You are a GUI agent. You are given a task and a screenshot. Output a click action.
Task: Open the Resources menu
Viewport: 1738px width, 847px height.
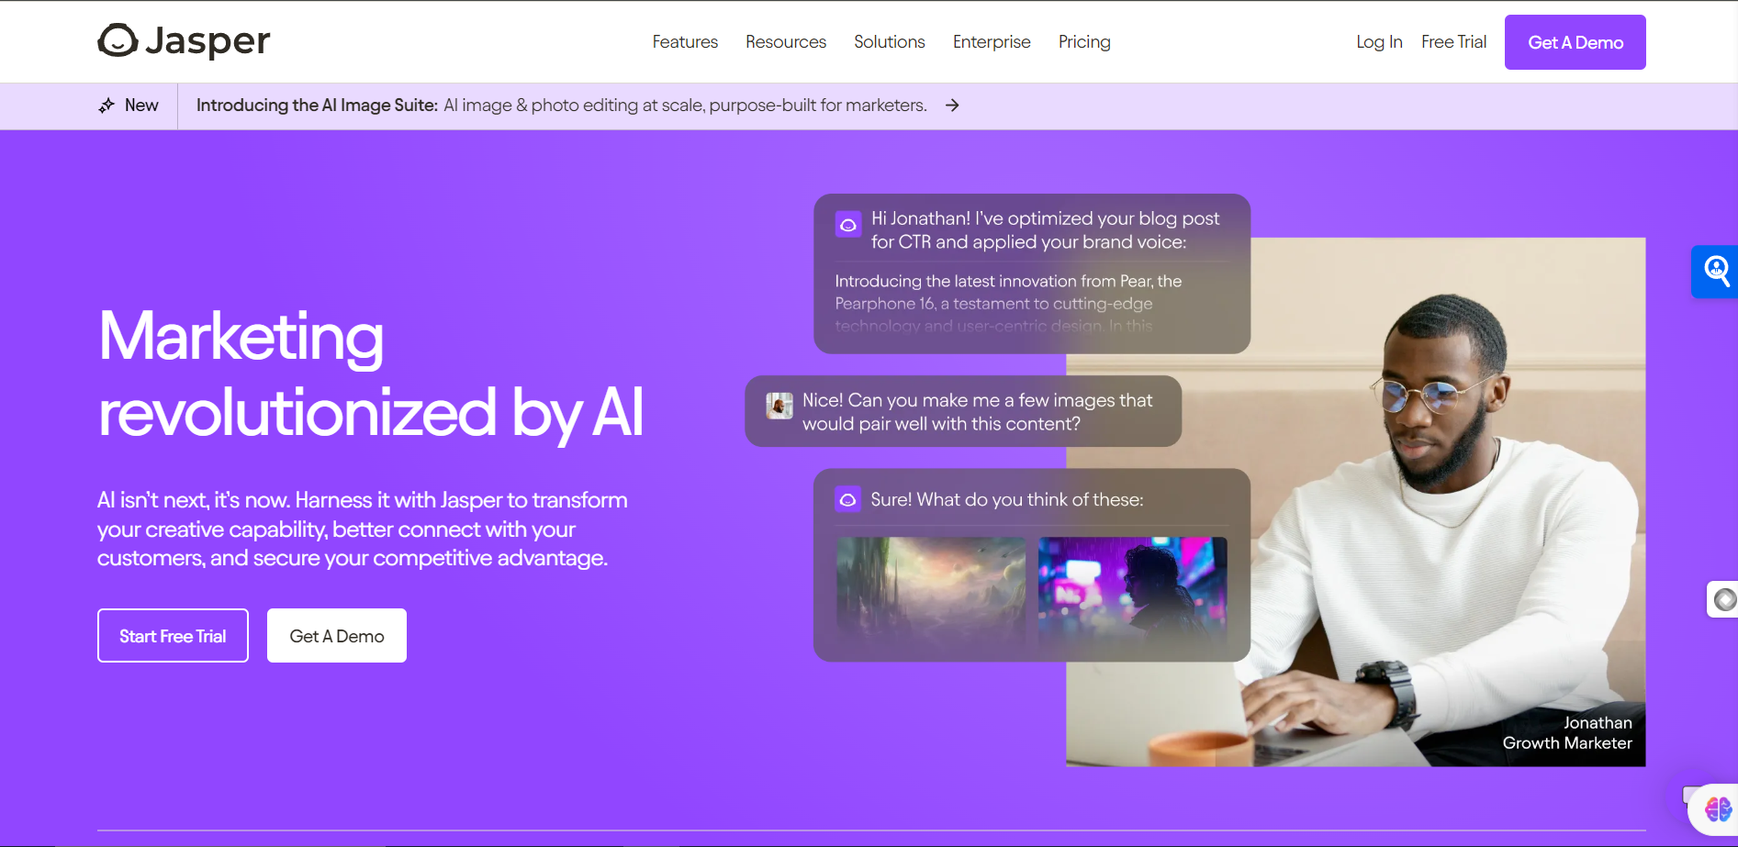coord(786,42)
